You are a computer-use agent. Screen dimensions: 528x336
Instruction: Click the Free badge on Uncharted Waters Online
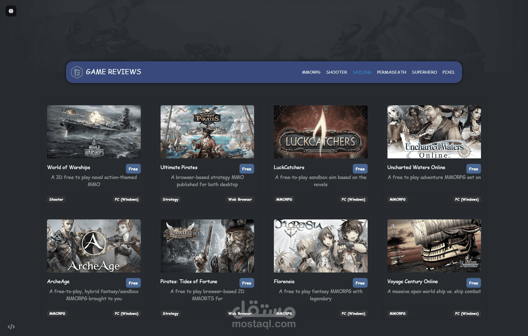(x=474, y=169)
